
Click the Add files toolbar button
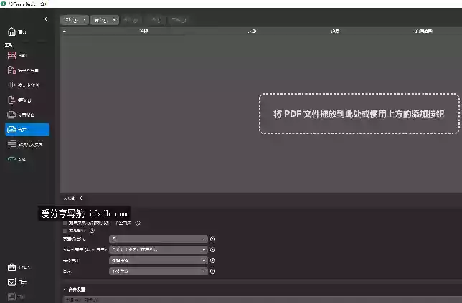pos(71,20)
